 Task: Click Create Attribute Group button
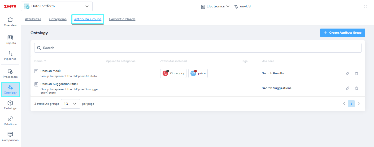pos(342,33)
